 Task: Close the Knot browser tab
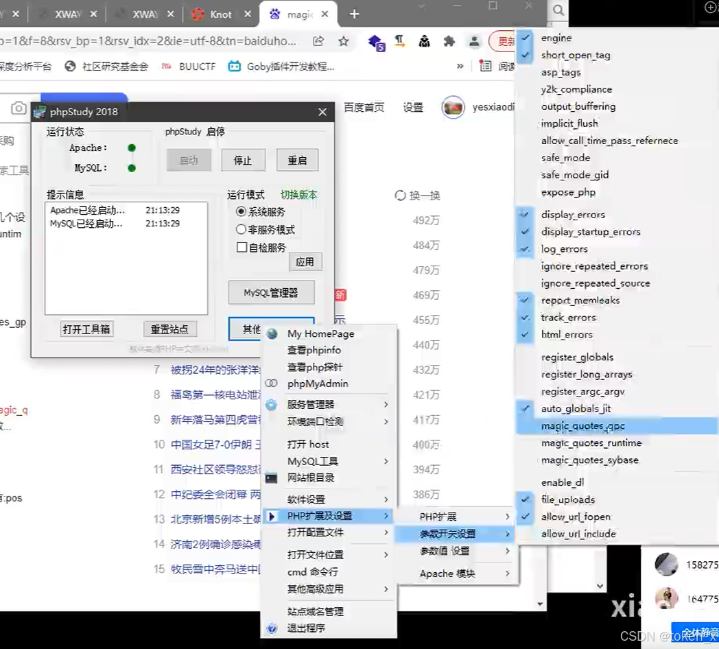248,14
